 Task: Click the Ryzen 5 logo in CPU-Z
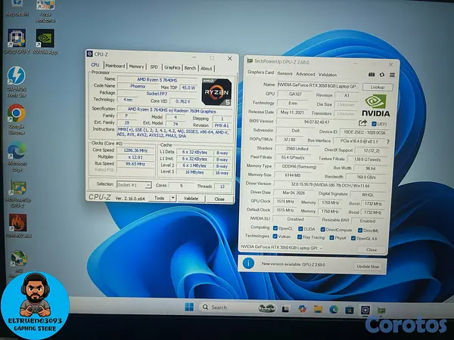click(x=216, y=92)
